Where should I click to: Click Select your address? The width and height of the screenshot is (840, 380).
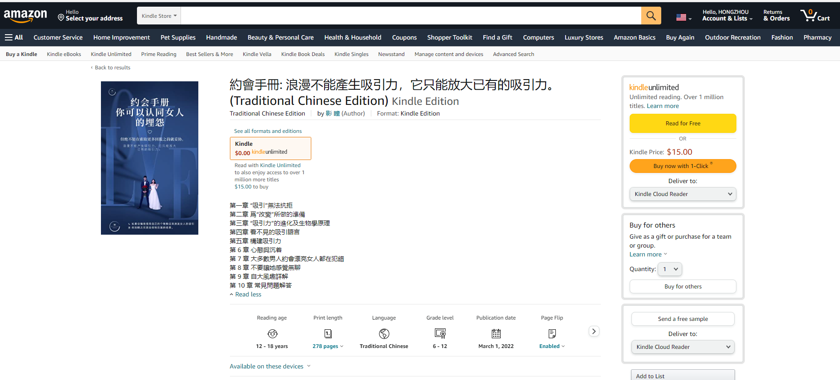[x=94, y=18]
